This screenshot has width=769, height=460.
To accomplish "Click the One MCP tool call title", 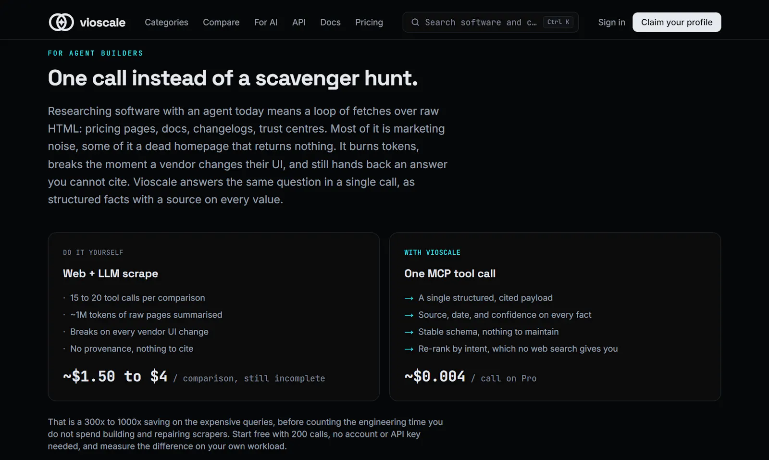I will [x=450, y=274].
